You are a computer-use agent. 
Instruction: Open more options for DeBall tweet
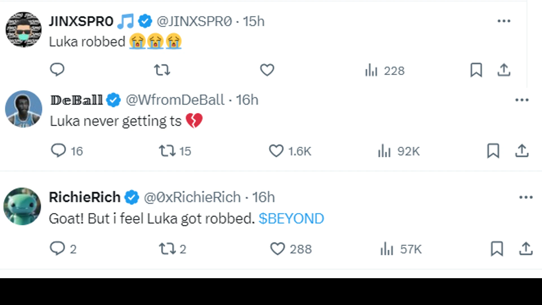coord(522,100)
